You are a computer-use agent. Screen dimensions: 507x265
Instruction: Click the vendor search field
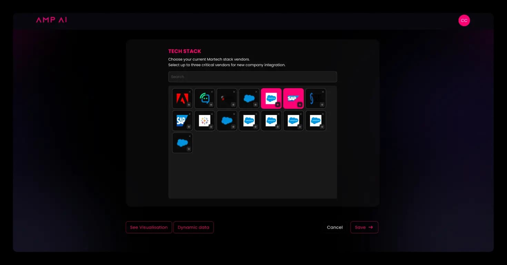point(252,76)
